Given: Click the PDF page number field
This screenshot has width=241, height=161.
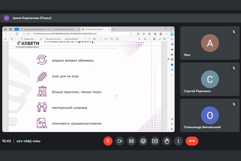Looking at the screenshot, I should 100,39.
